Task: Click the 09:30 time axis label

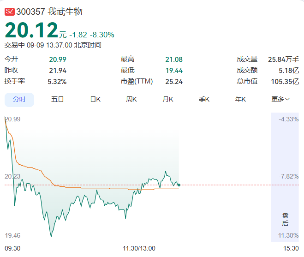Action: [12, 249]
